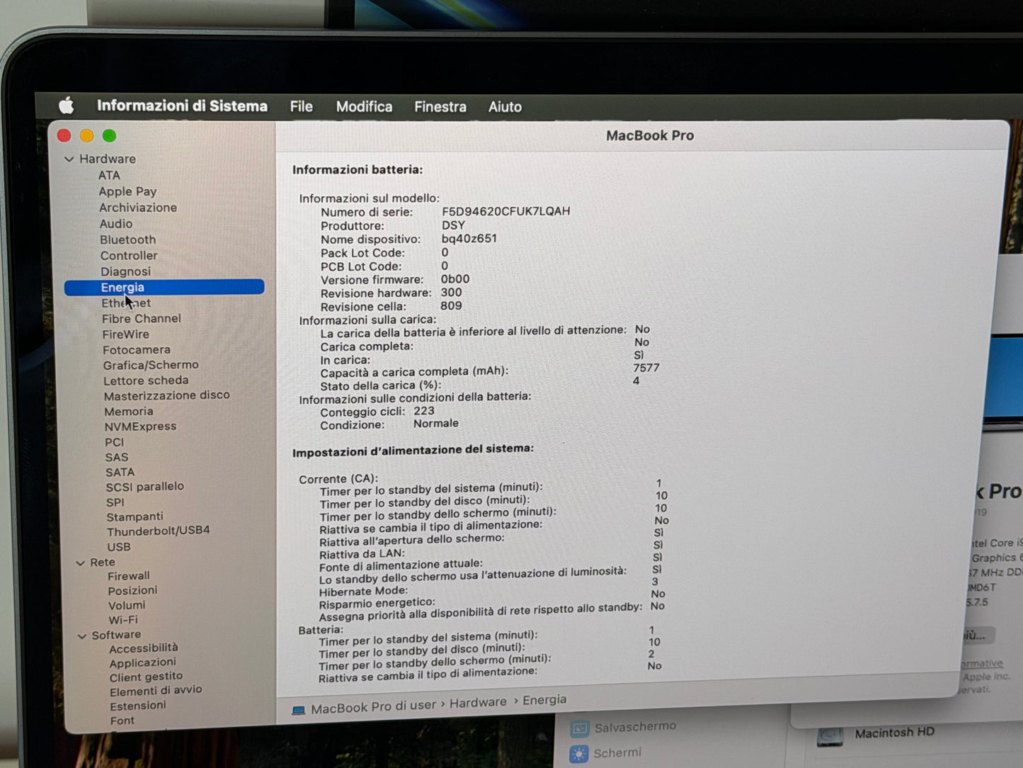Open the Informazioni di Sistema menu
Viewport: 1023px width, 768px height.
(x=182, y=106)
